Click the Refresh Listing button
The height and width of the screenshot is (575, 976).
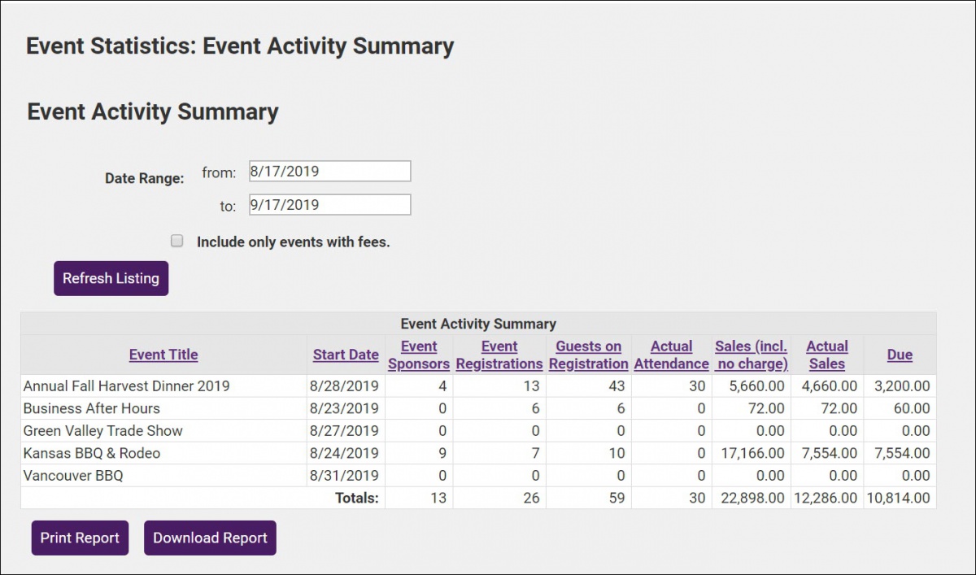tap(111, 278)
